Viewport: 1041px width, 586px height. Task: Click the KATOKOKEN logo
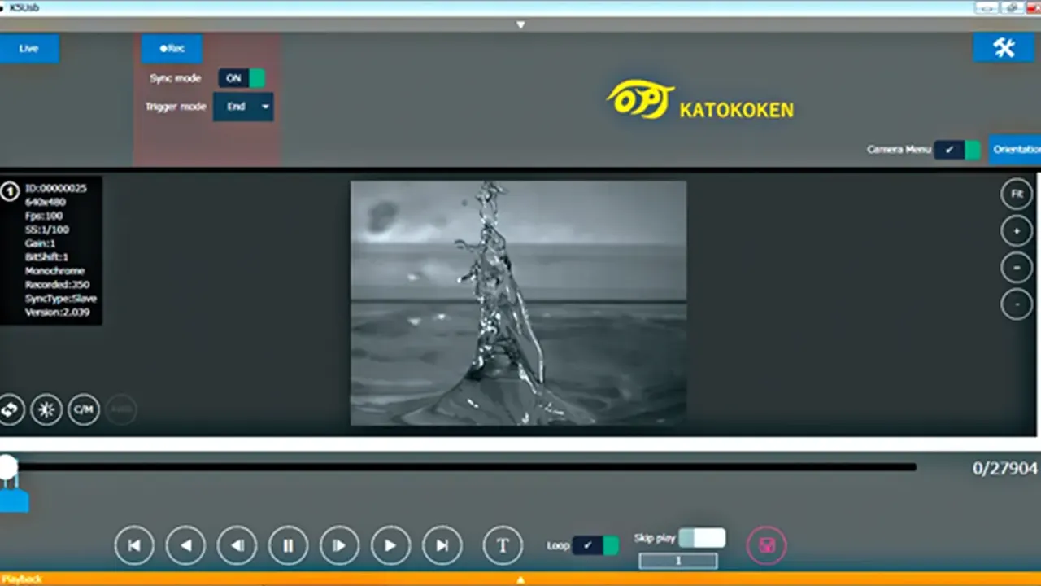700,100
